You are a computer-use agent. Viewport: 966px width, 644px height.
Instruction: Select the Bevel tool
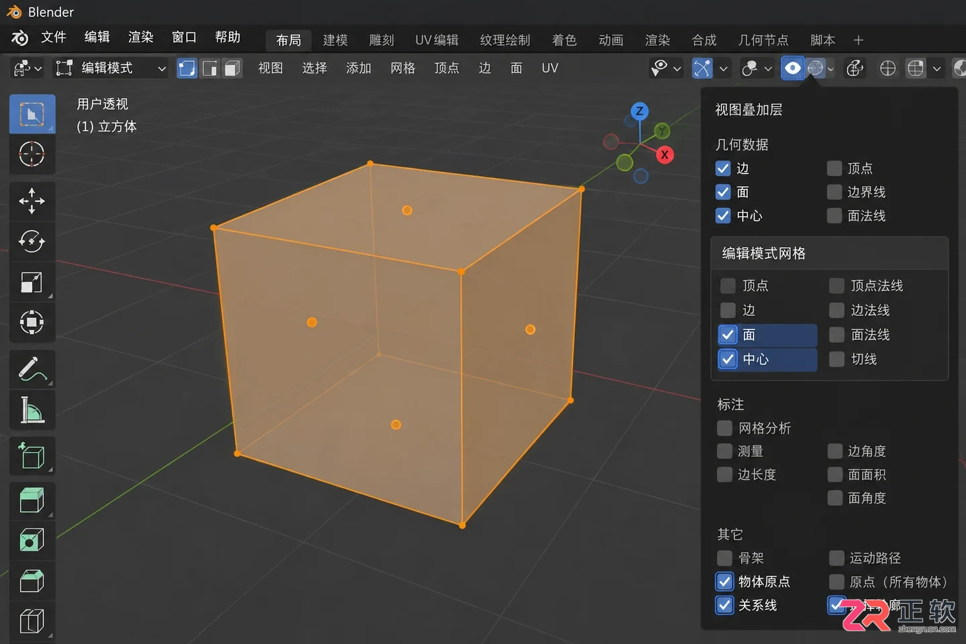[x=32, y=581]
